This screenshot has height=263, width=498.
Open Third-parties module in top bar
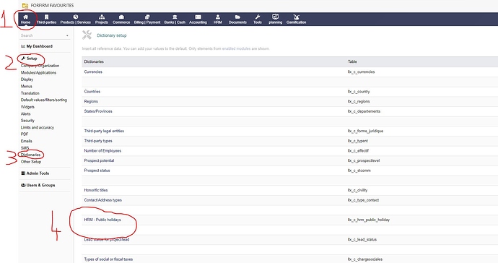46,20
